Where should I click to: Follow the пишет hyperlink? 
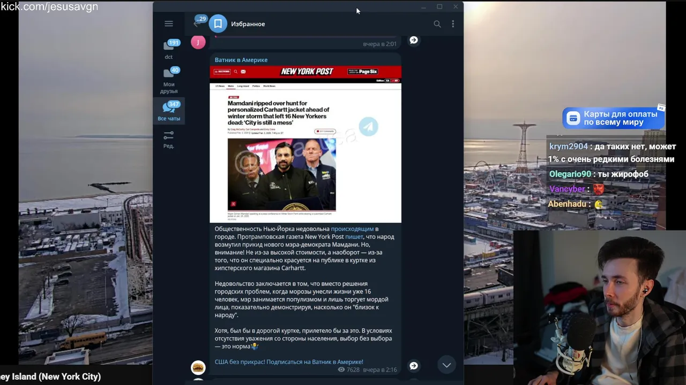point(354,236)
